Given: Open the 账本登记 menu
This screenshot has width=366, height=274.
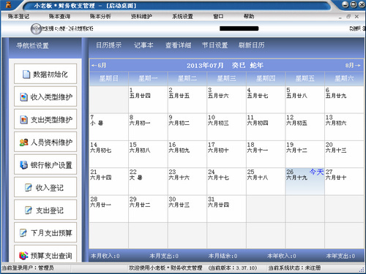Looking at the screenshot, I should point(18,16).
